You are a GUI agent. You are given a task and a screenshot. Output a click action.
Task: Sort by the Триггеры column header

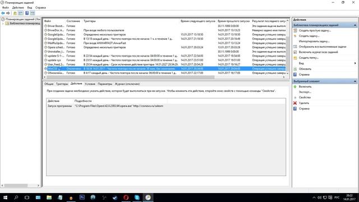90,21
